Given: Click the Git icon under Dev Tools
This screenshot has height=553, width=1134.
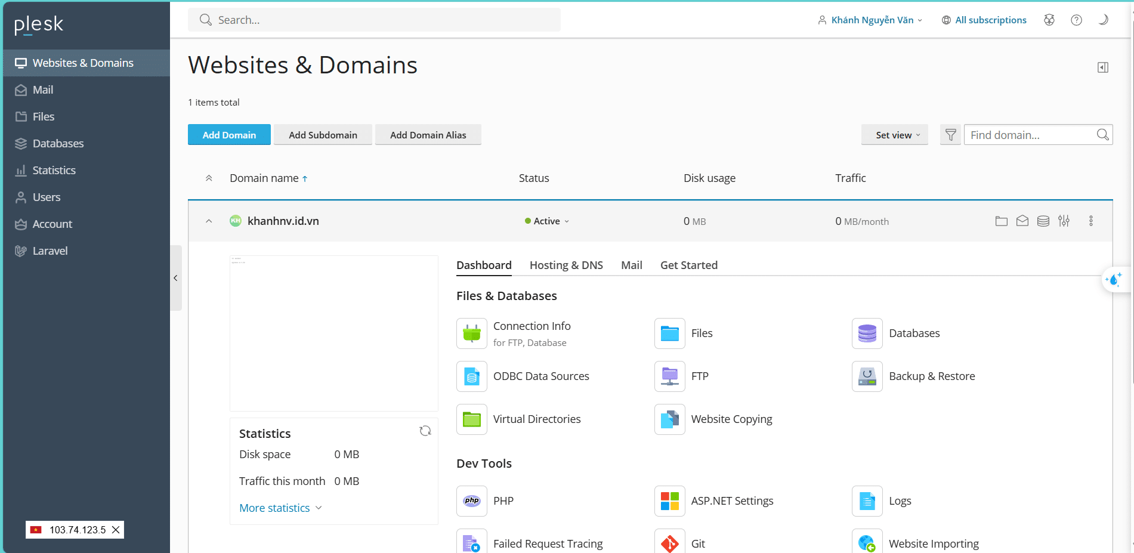Looking at the screenshot, I should coord(669,543).
